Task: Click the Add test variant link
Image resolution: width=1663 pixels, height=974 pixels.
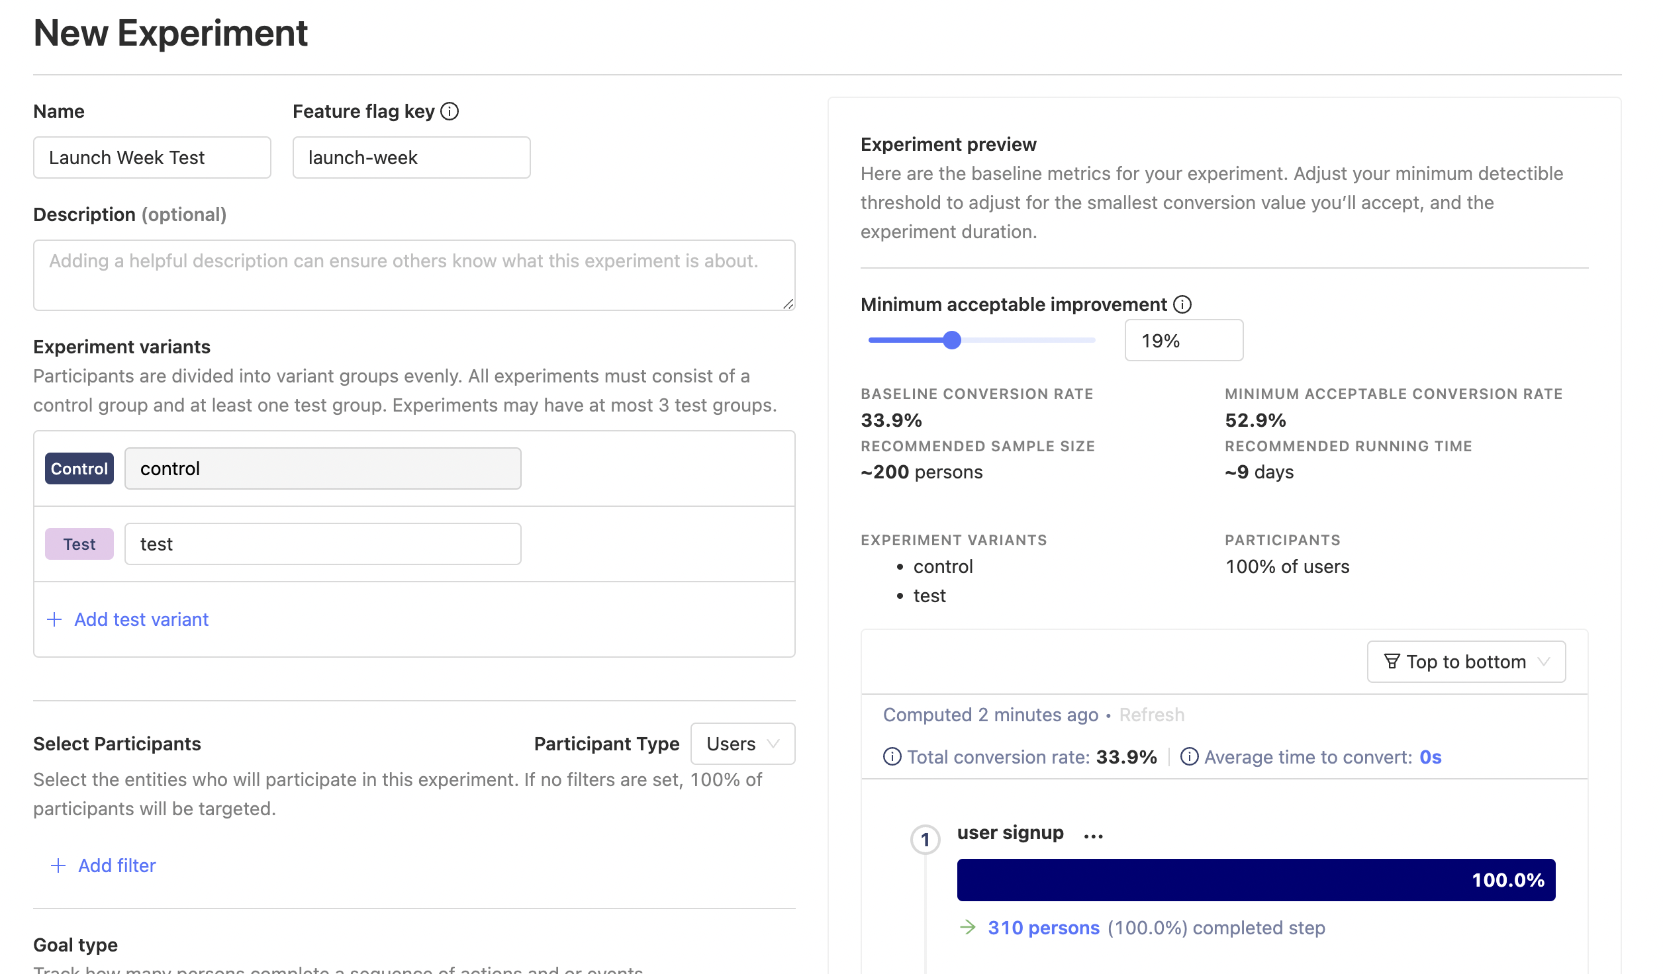Action: tap(141, 619)
